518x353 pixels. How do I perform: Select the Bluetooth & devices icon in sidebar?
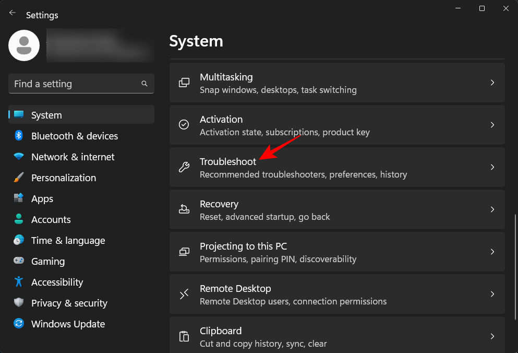tap(19, 136)
